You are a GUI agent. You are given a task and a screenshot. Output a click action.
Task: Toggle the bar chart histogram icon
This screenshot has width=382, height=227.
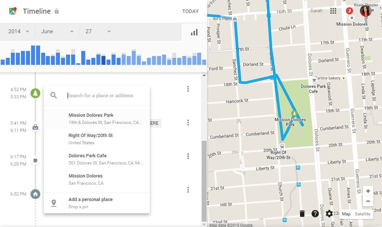pos(194,32)
